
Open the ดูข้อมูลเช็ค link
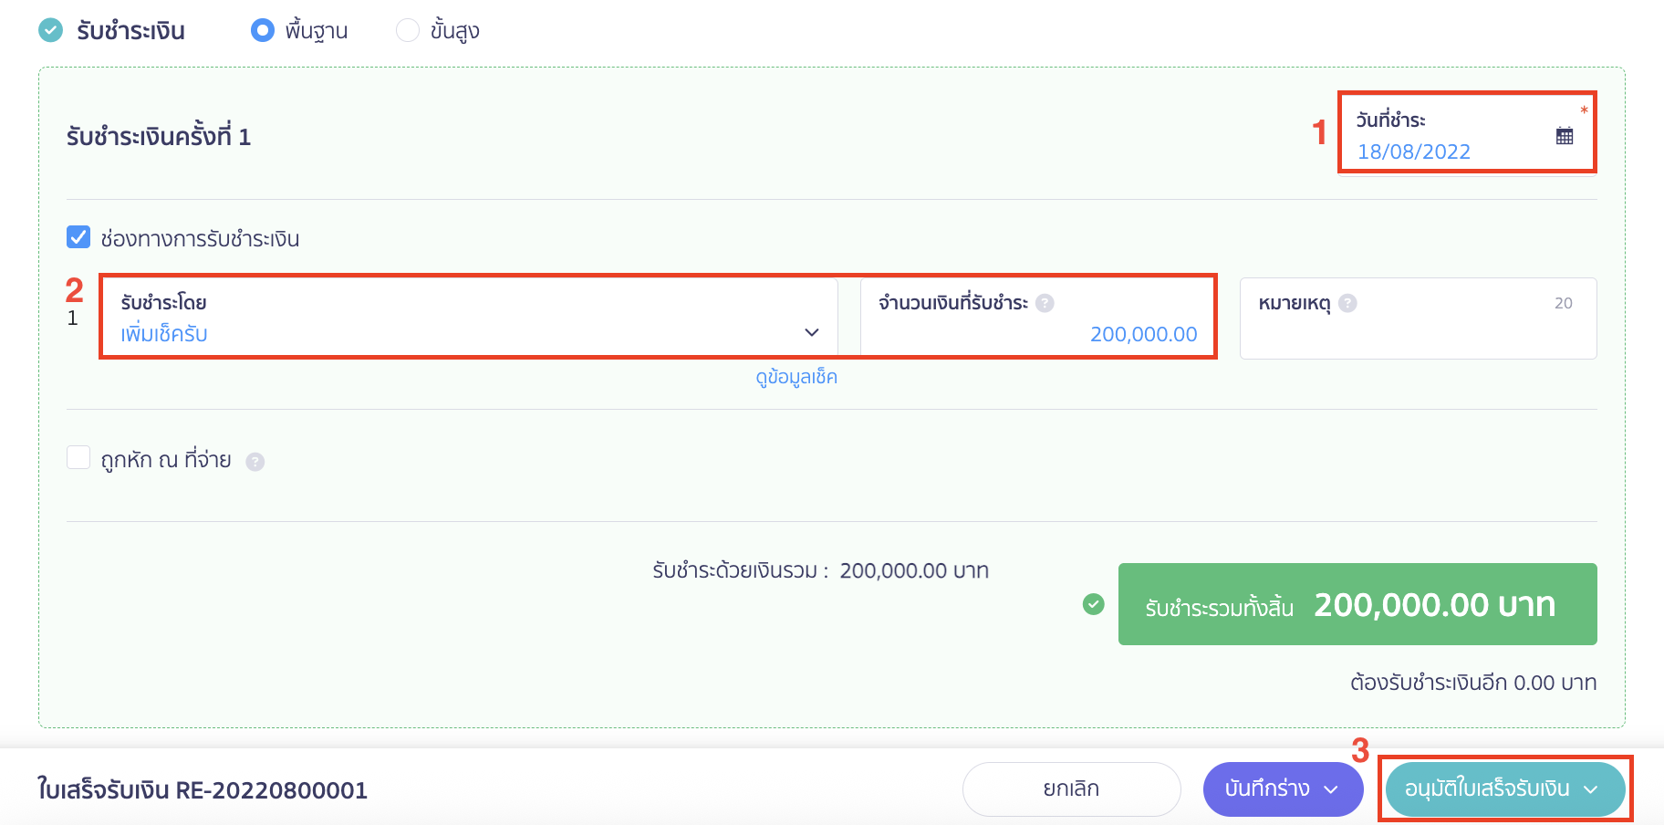[796, 377]
